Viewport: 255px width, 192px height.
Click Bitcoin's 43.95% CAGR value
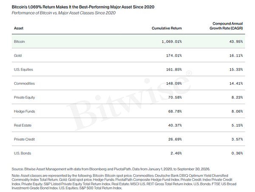point(236,42)
